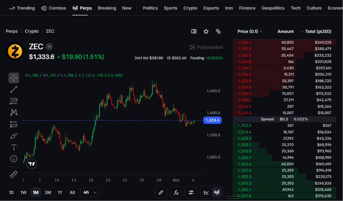This screenshot has height=201, width=343.
Task: Click the Funding +0.0013% value
Action: point(206,58)
